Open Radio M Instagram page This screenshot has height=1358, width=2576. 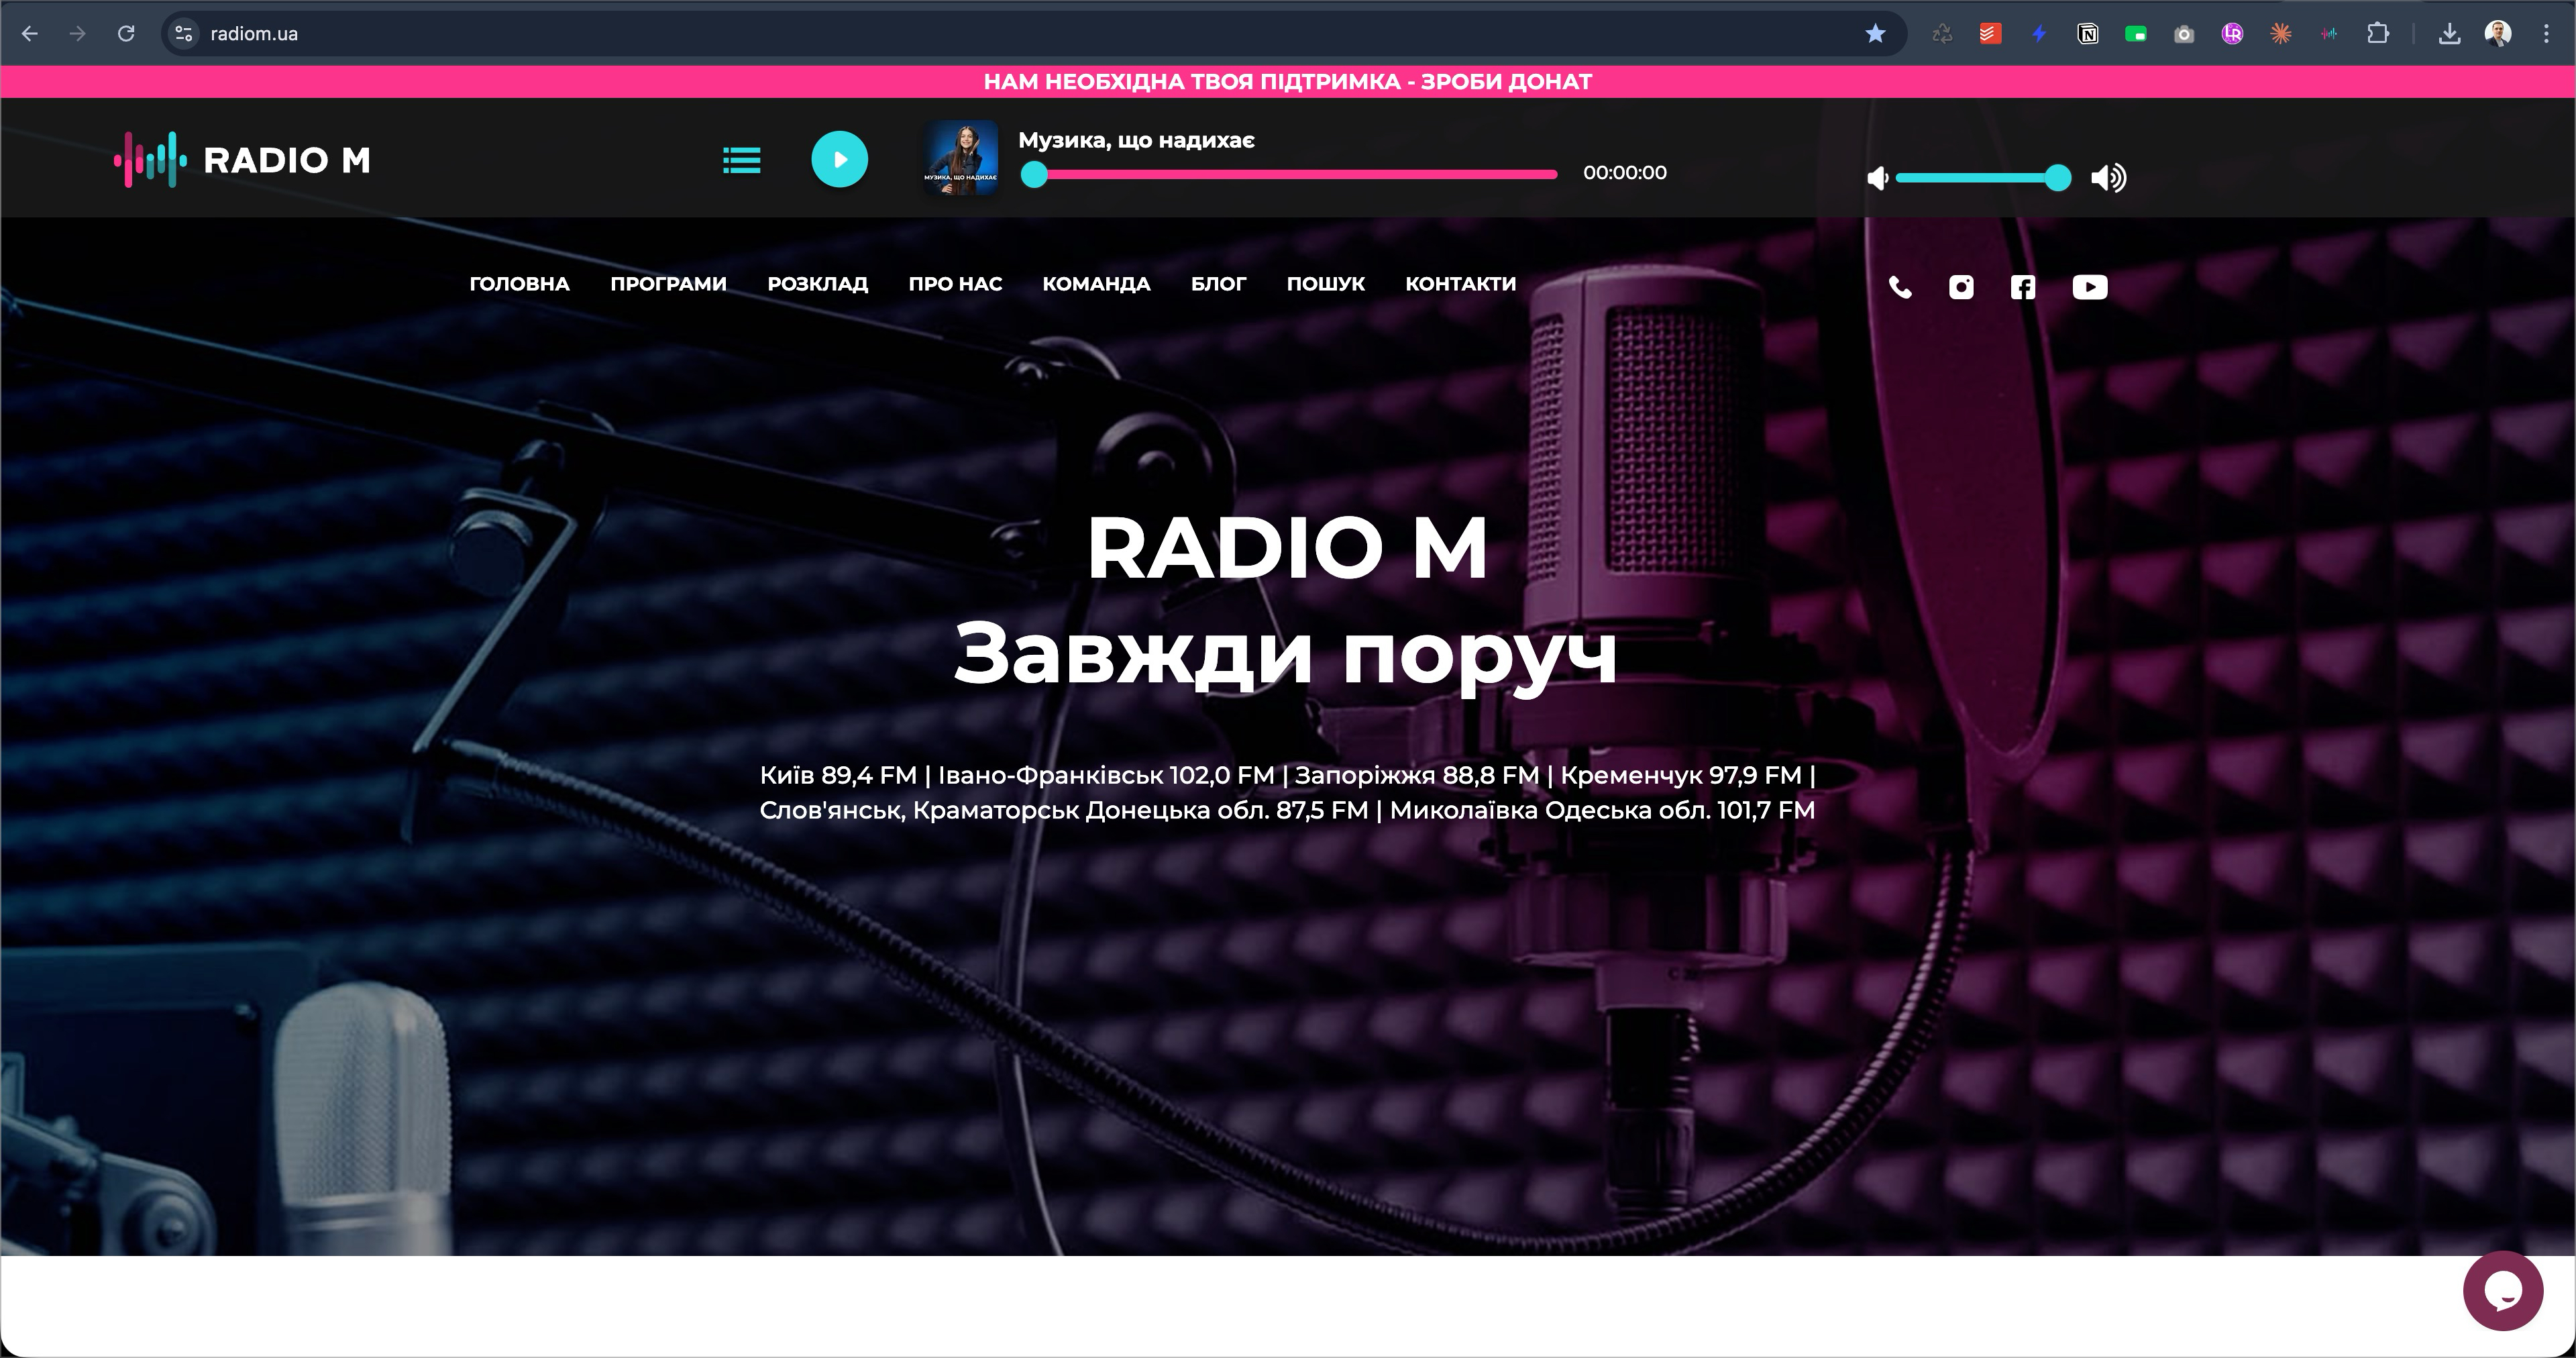click(1961, 288)
